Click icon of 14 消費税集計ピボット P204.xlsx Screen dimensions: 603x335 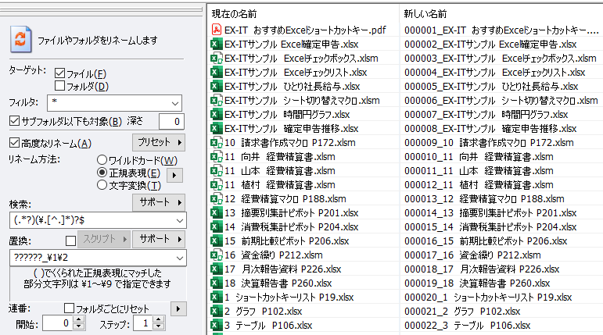[217, 226]
